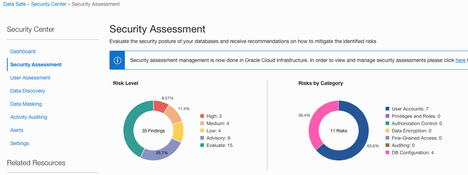Open Data Masking from the sidebar
The image size is (468, 175).
(x=26, y=104)
